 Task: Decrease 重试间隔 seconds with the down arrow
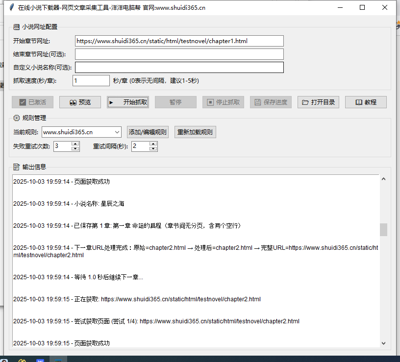click(153, 148)
